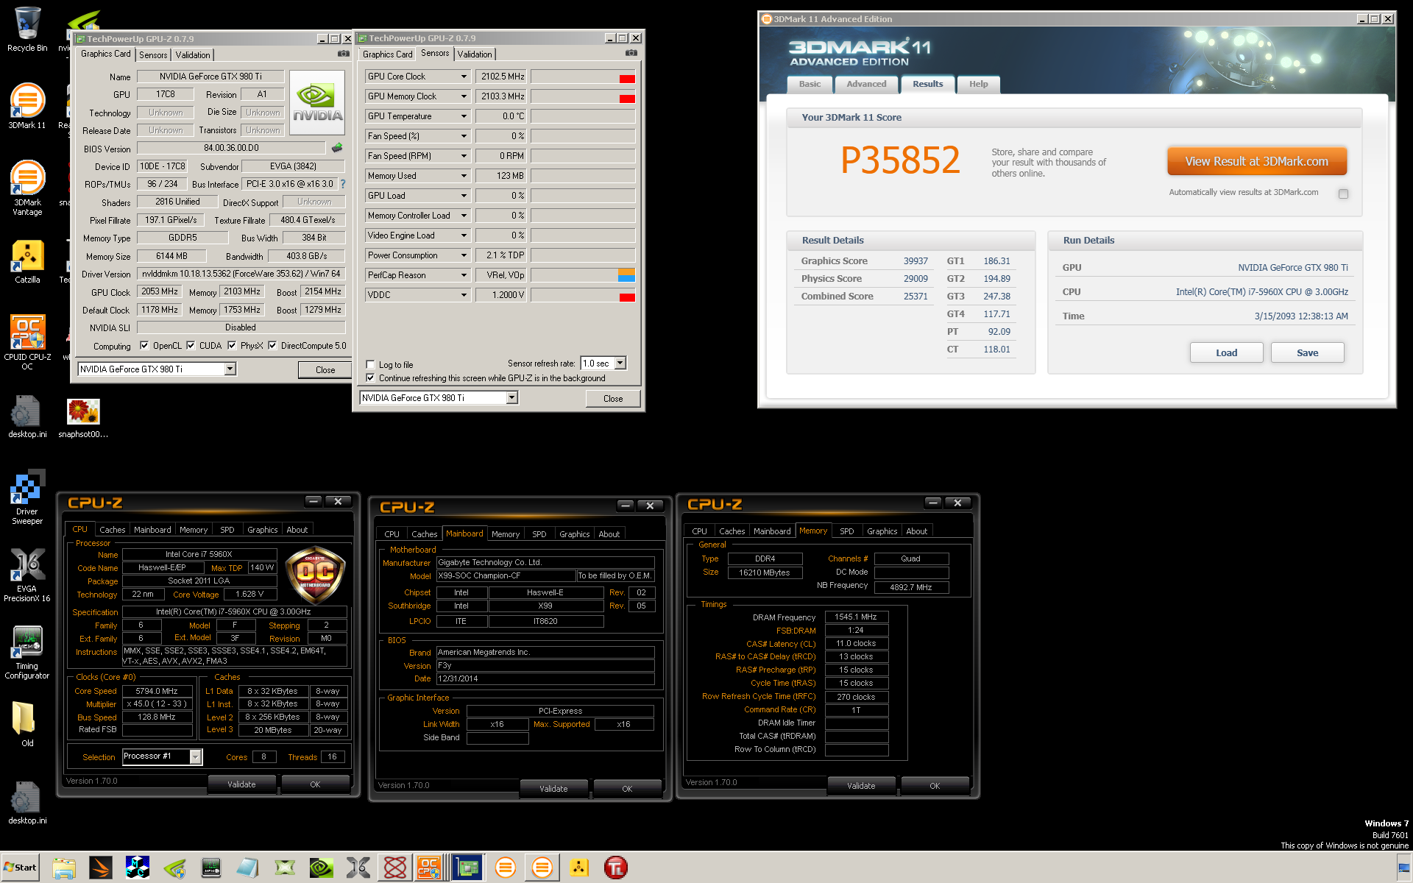Click the VDDC sensor graph bar
1413x883 pixels.
click(x=583, y=295)
